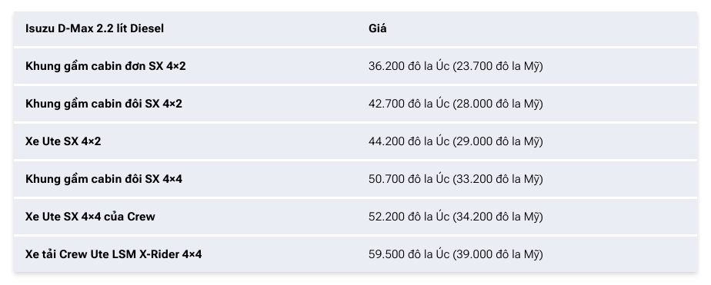Click the US value (39.000 đô la Mỹ)
Viewport: 711px width, 285px height.
pos(497,254)
